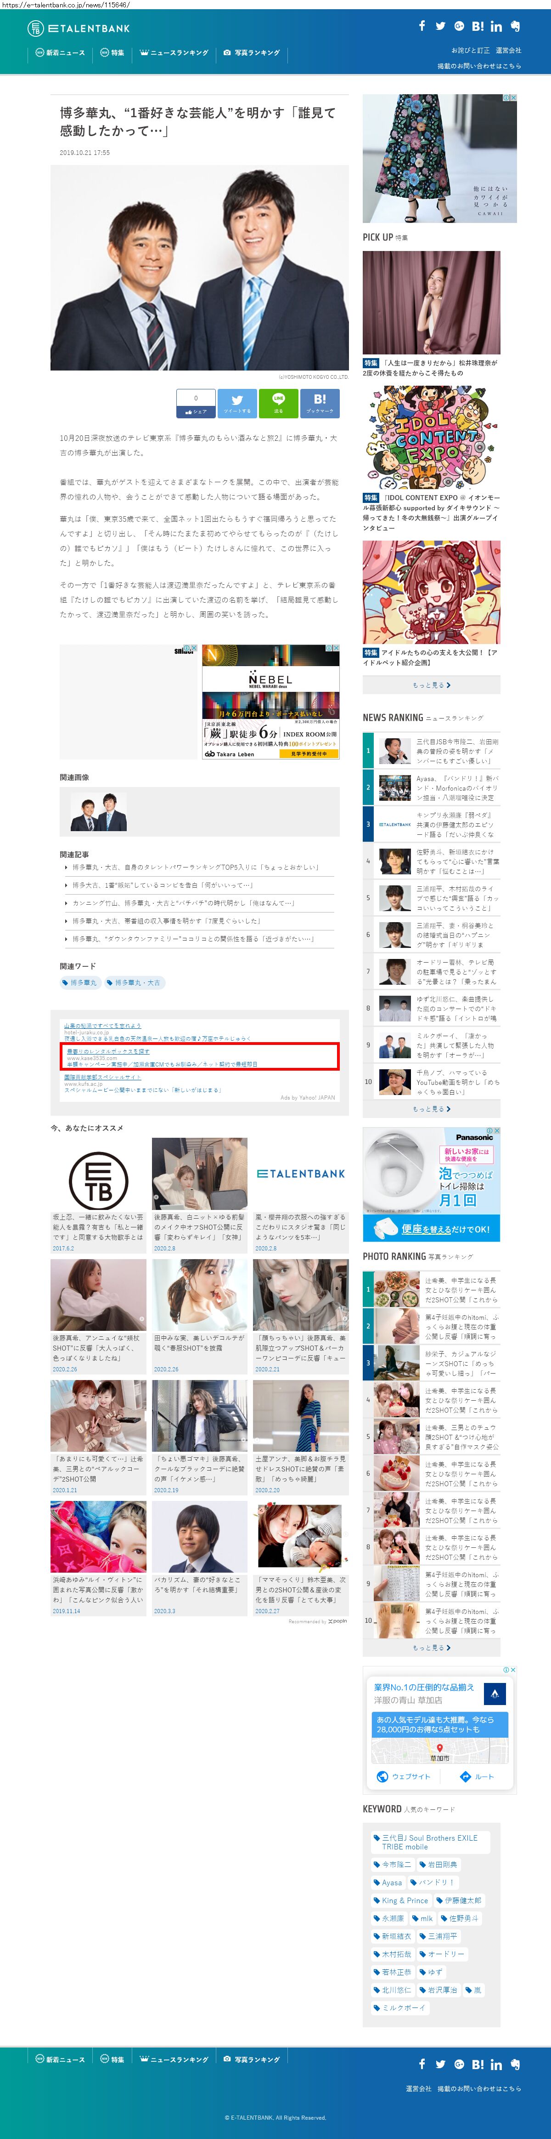Select keyword tag オードリー
551x2139 pixels.
441,1954
